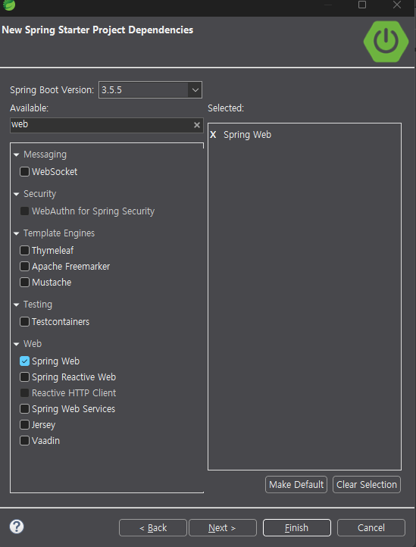Check the Thymeleaf dependency
The image size is (416, 547).
(24, 251)
